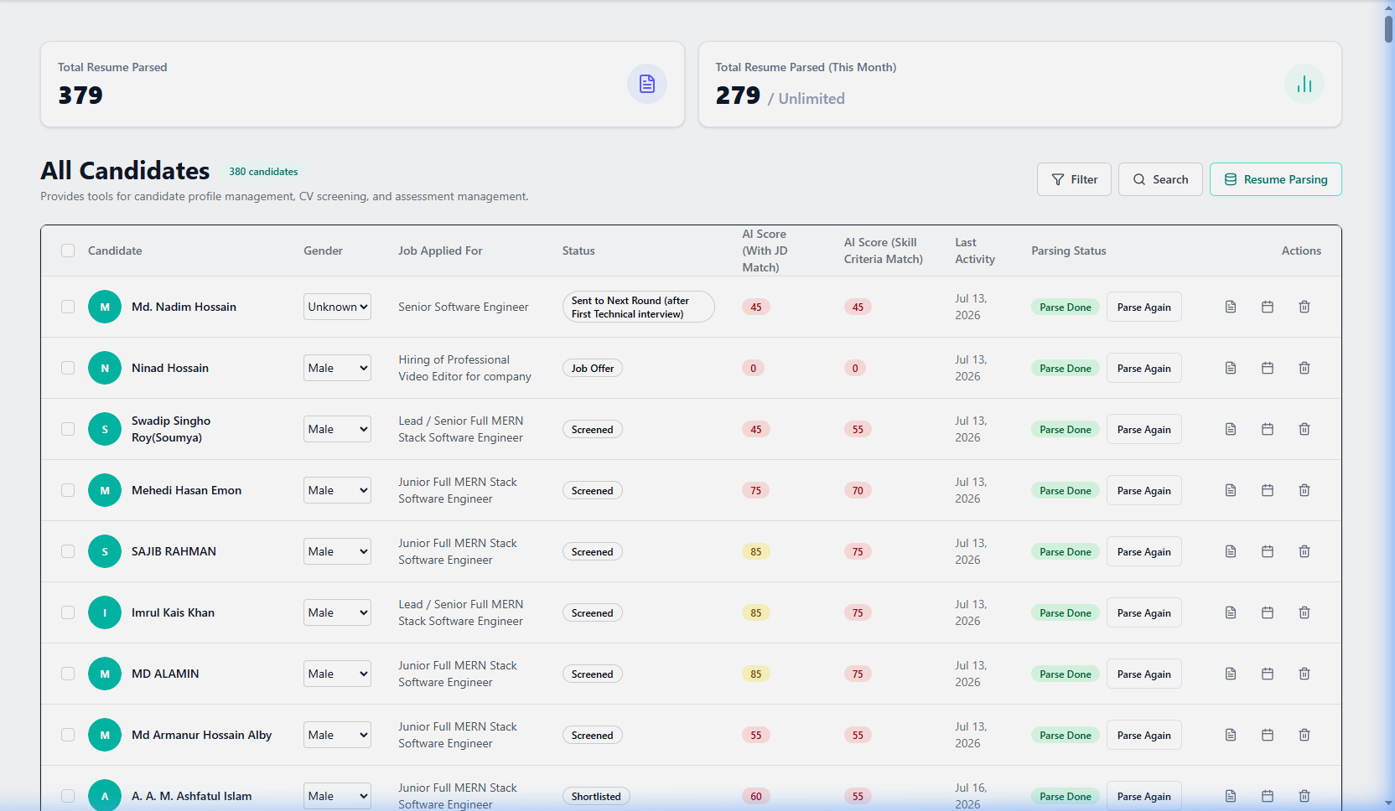The width and height of the screenshot is (1395, 811).
Task: Tick checkbox for Swadip Singho Roy(Soumya)
Action: tap(68, 429)
